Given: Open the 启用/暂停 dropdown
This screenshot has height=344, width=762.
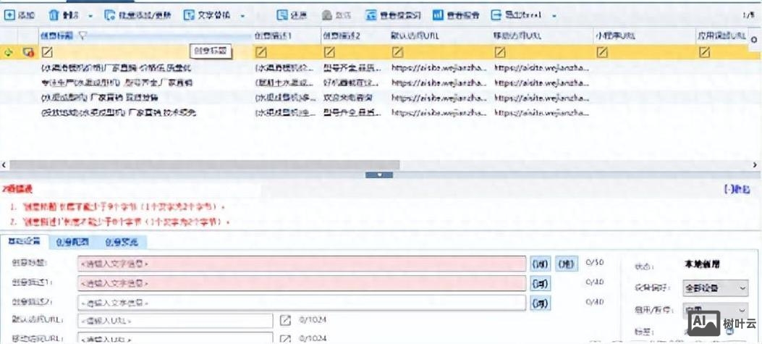Looking at the screenshot, I should click(x=715, y=309).
